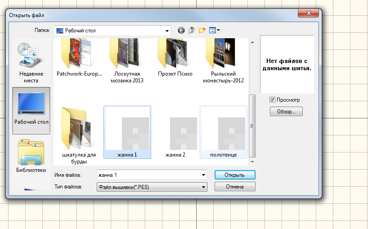Create a new folder
This screenshot has width=368, height=229.
(202, 30)
